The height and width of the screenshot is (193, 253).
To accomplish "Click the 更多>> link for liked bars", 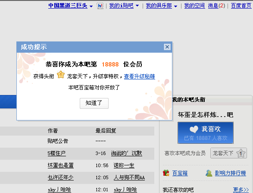I will tap(241, 190).
